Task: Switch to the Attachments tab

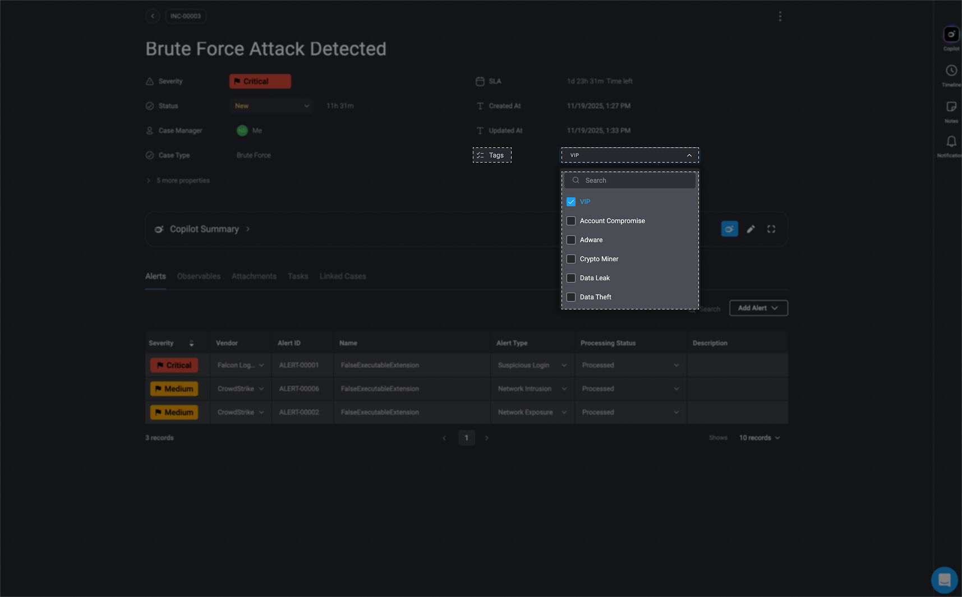Action: coord(254,276)
